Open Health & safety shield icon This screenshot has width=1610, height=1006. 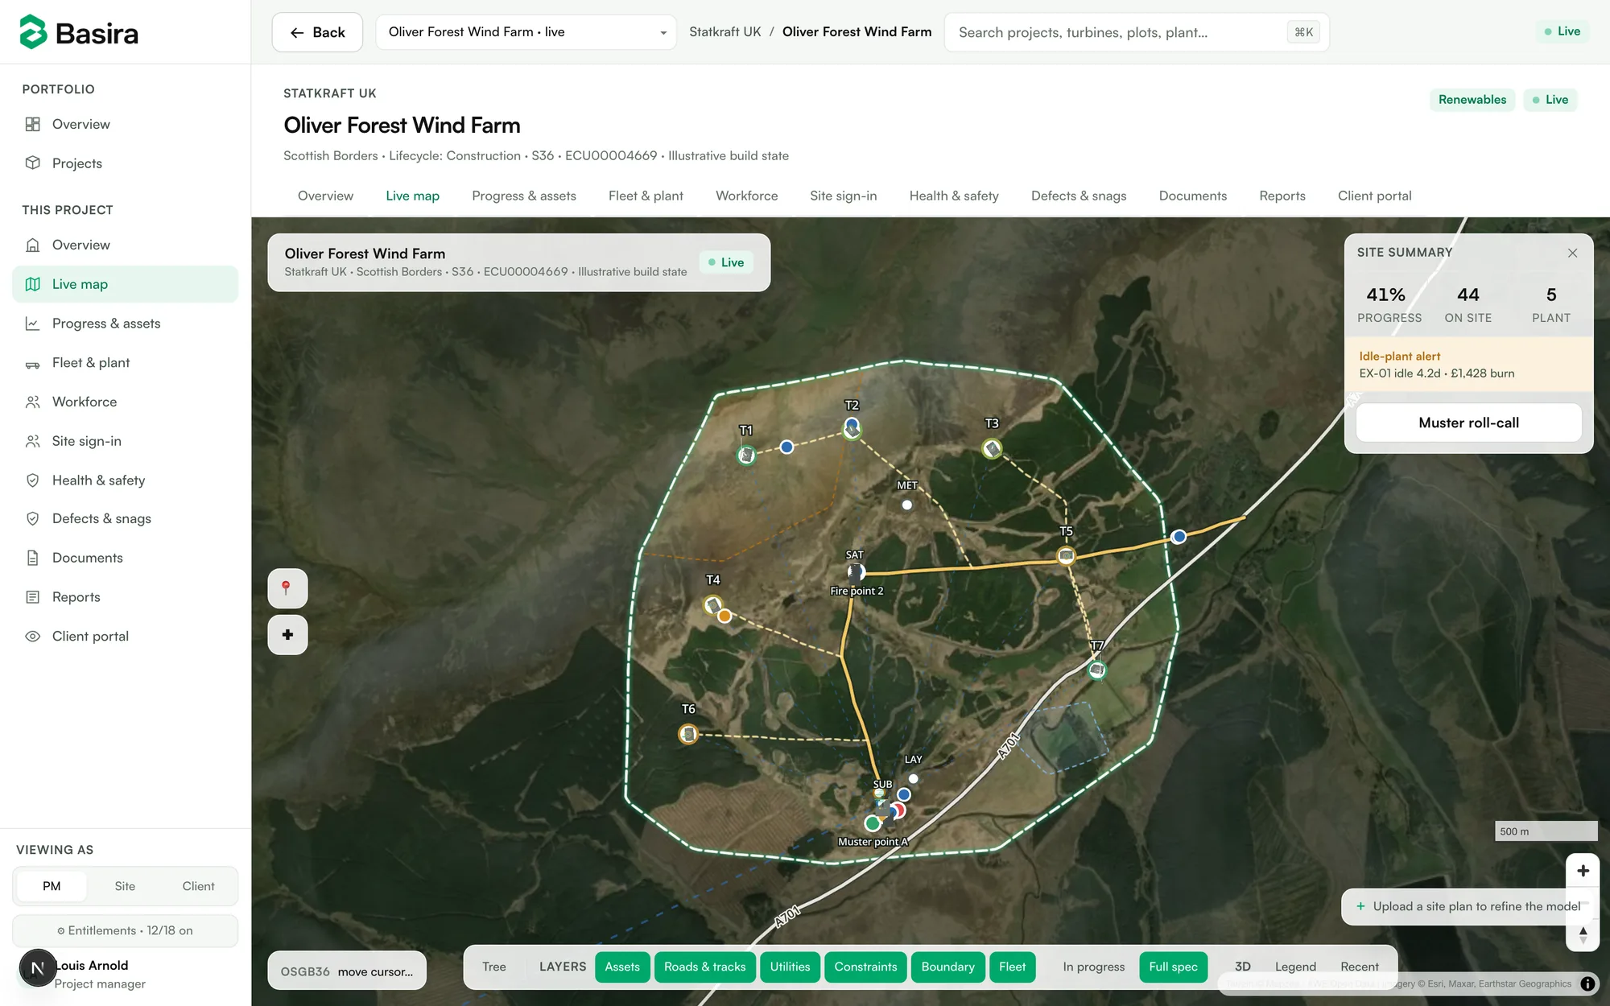[33, 480]
